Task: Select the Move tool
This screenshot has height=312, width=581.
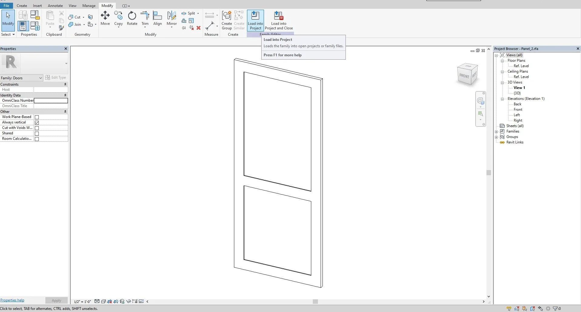Action: click(x=105, y=18)
